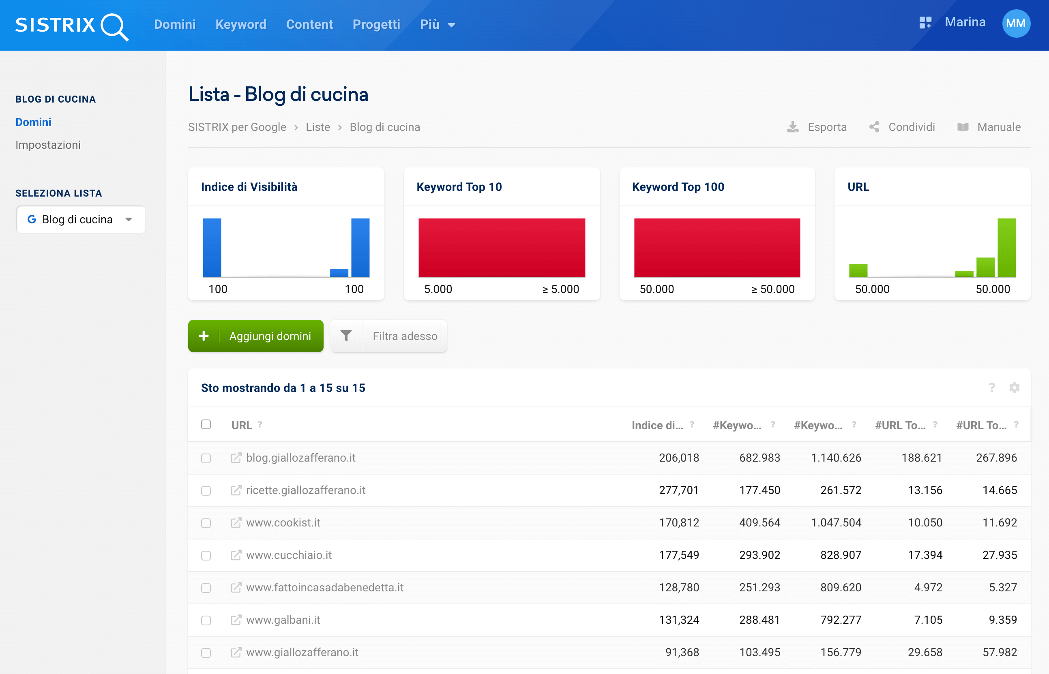Open table settings gear icon
The image size is (1049, 674).
pyautogui.click(x=1015, y=387)
